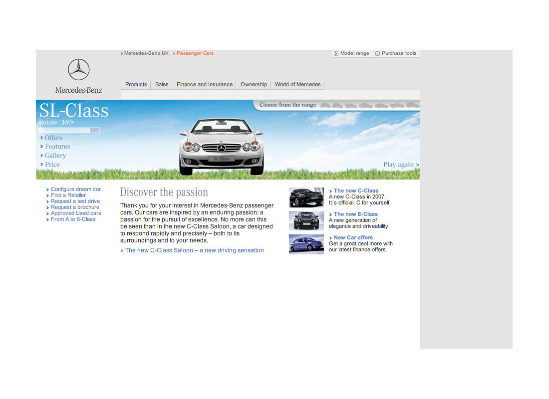
Task: Go to the World of Mercedes tab
Action: 297,85
